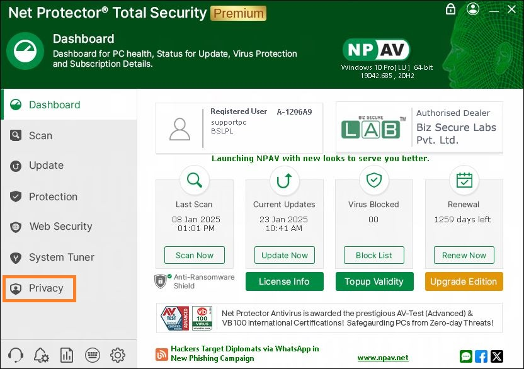Click the padlock icon in title bar
This screenshot has height=369, width=524.
pyautogui.click(x=450, y=9)
